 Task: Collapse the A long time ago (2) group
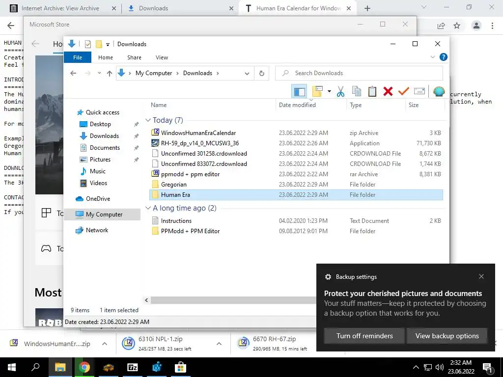[148, 208]
